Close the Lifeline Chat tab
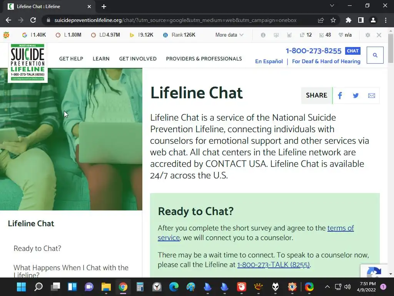This screenshot has width=394, height=296. 89,7
